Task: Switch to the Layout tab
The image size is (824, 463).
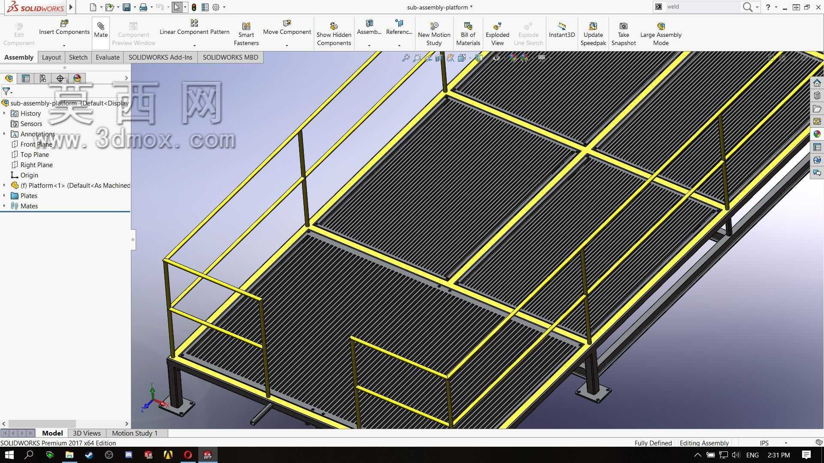Action: [x=51, y=57]
